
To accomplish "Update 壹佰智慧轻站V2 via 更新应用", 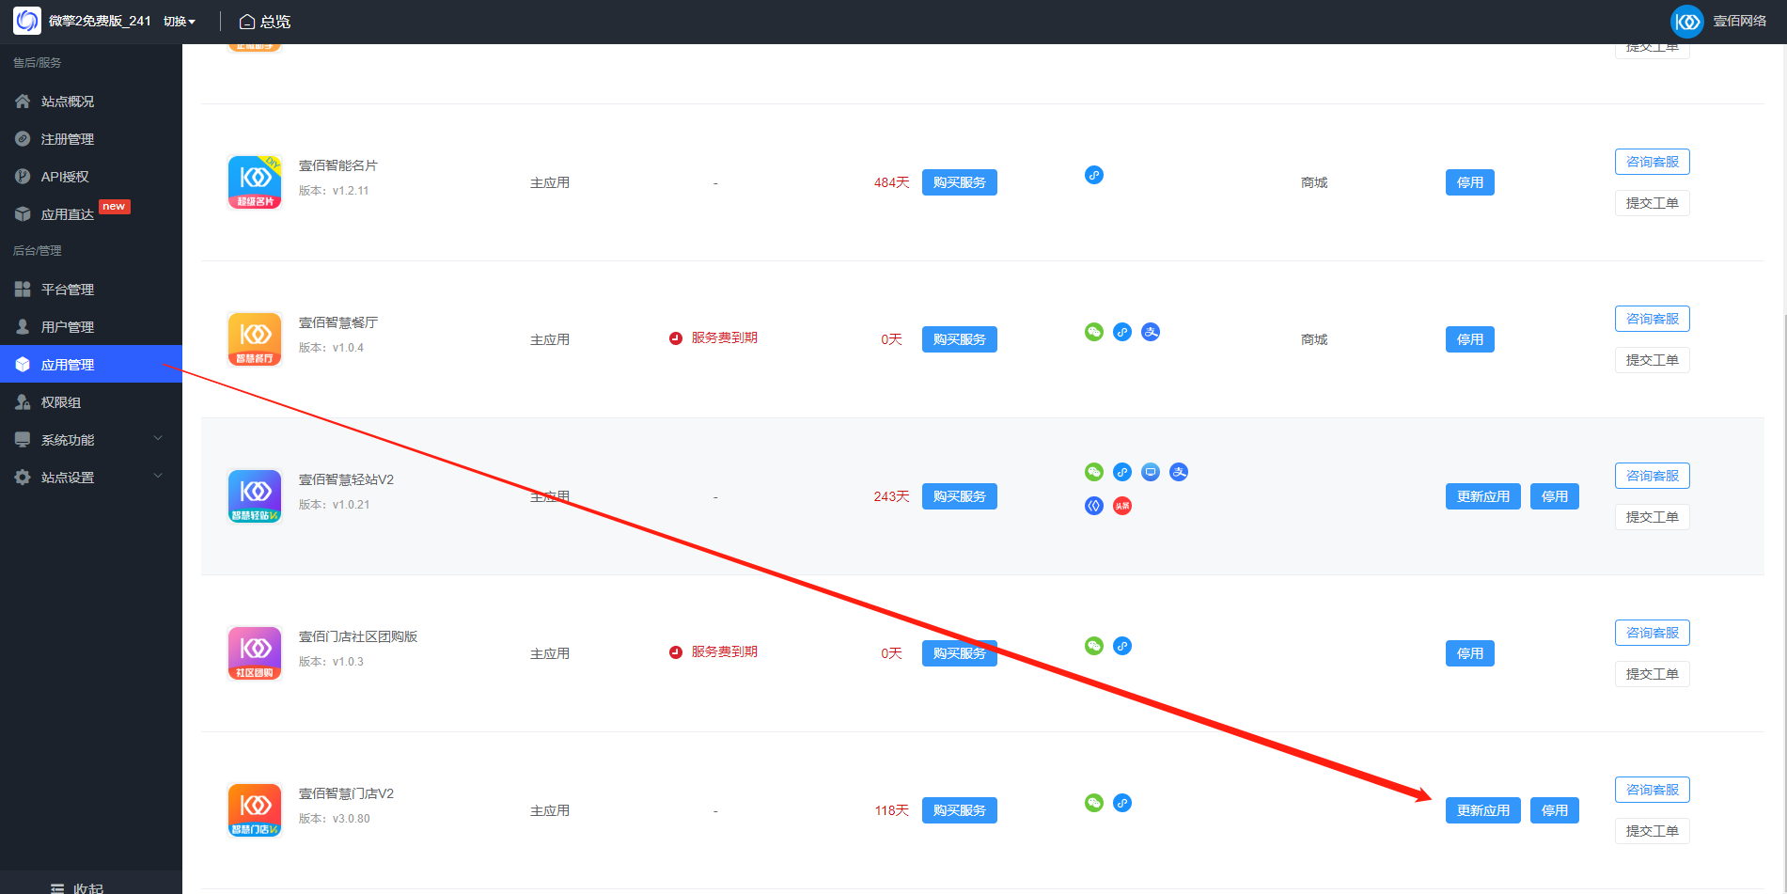I will pyautogui.click(x=1482, y=496).
